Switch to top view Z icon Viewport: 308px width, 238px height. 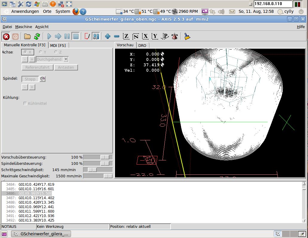(126, 36)
